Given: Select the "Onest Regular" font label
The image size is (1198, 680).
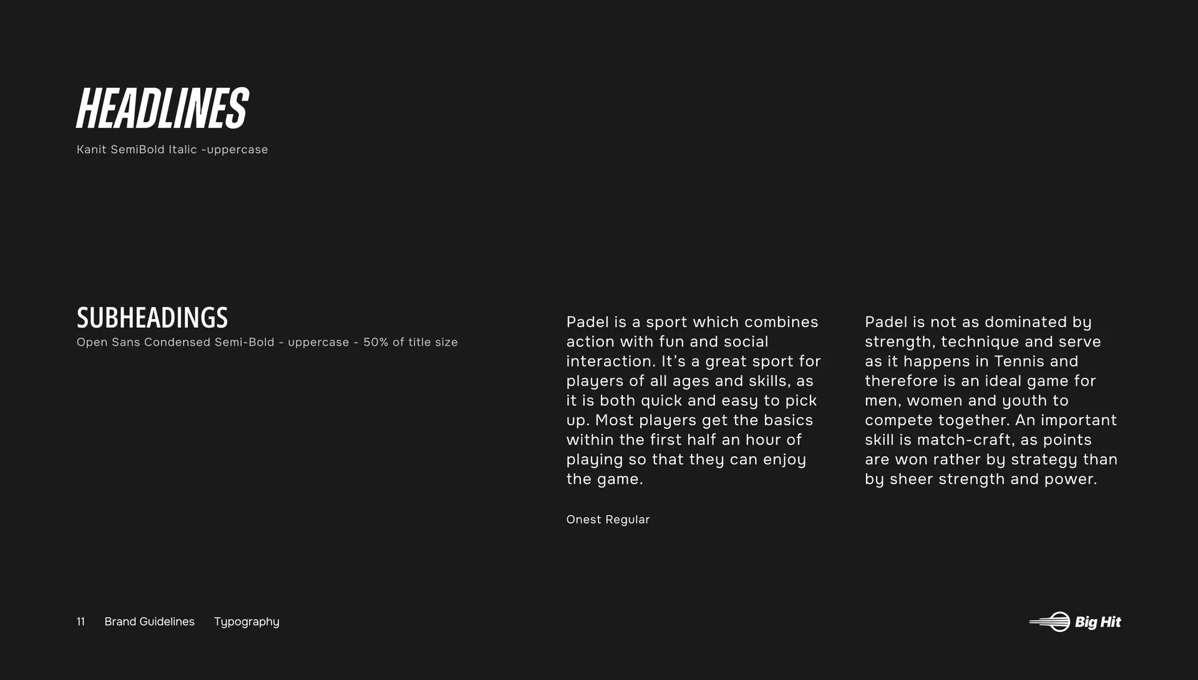Looking at the screenshot, I should (608, 520).
